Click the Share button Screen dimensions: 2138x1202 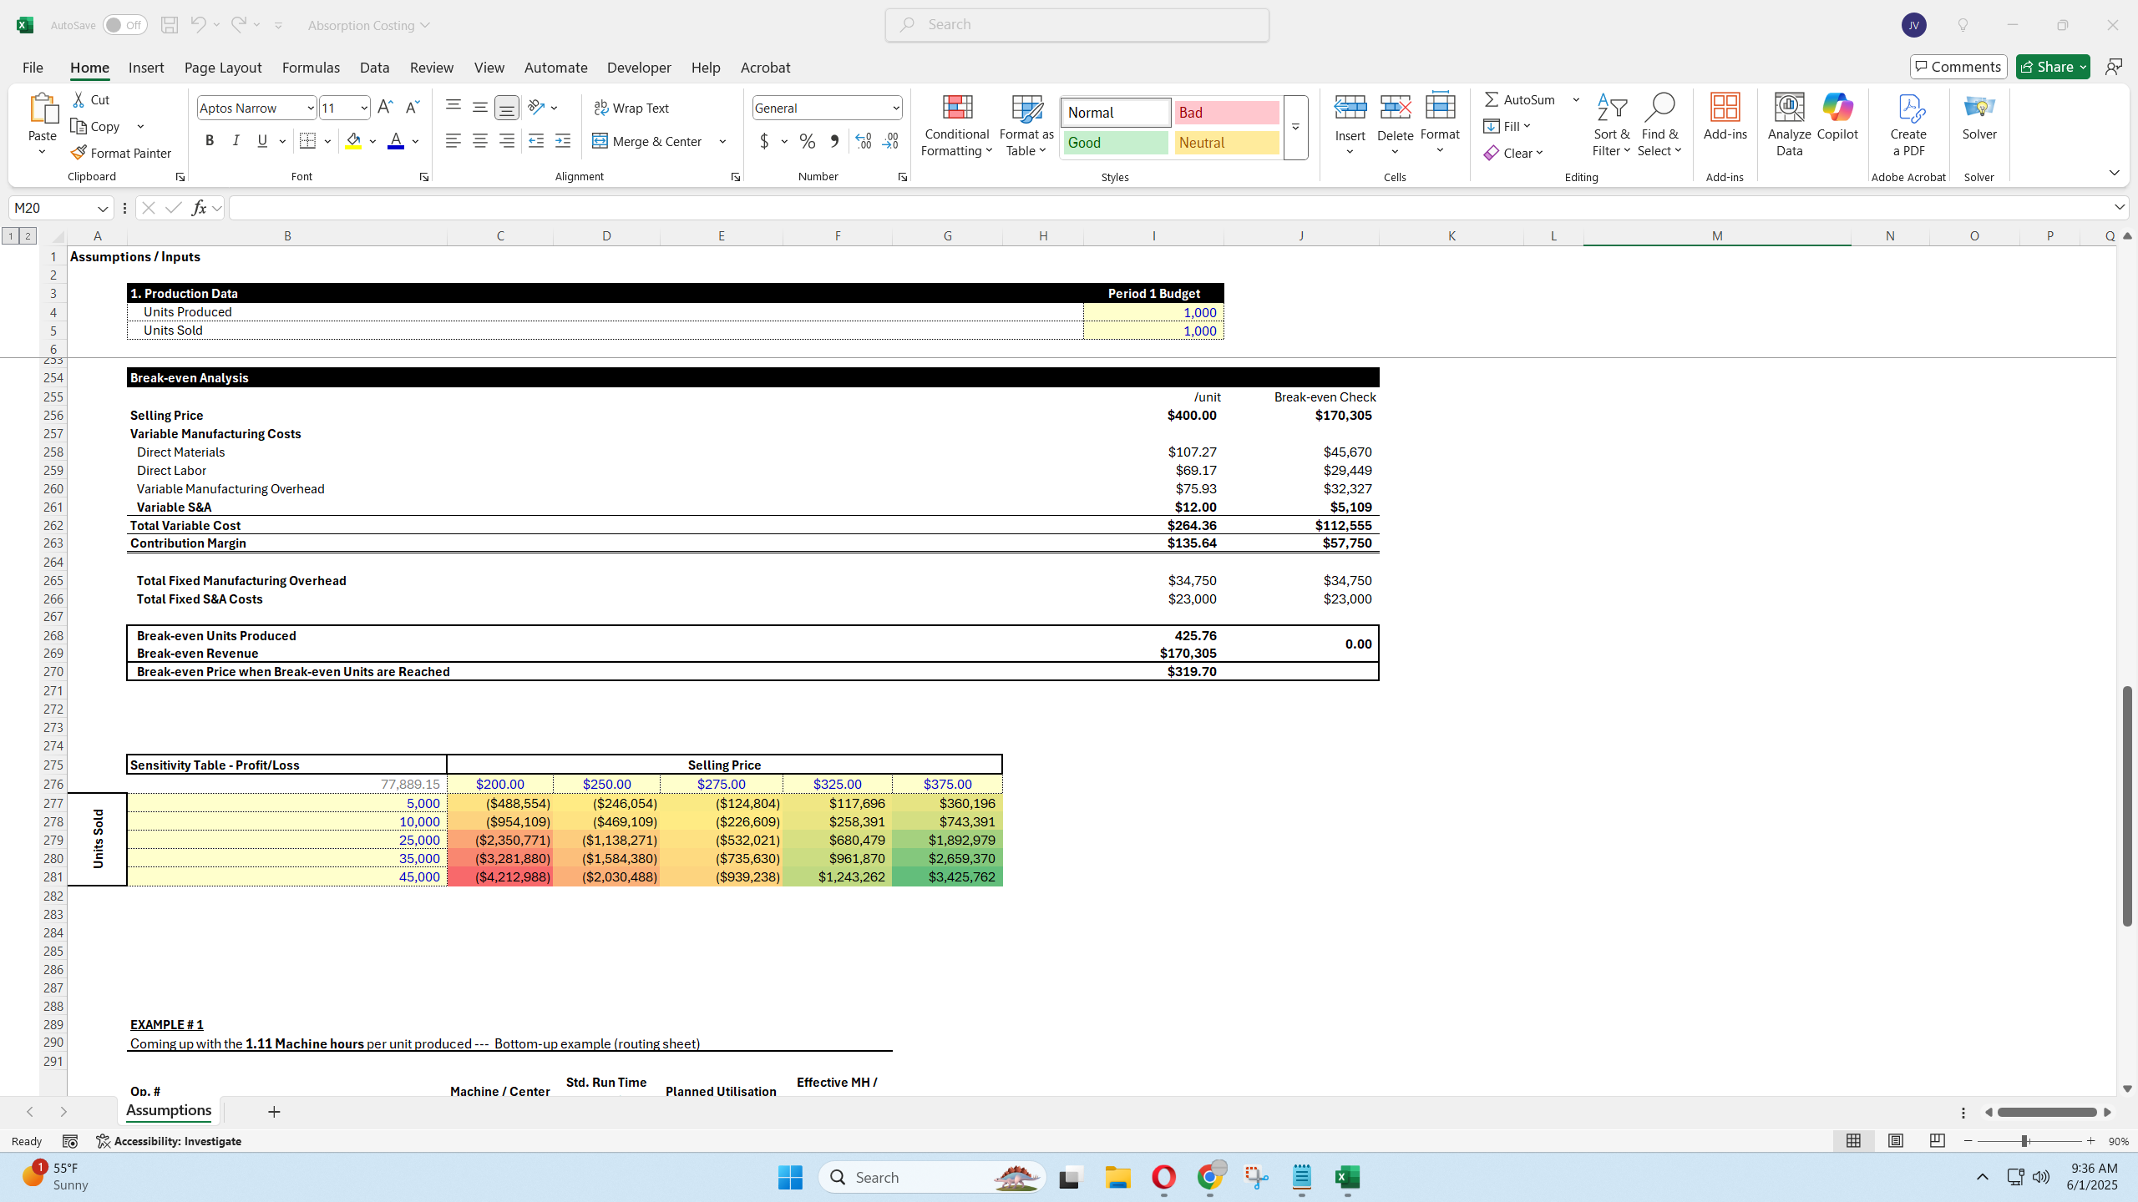tap(2052, 66)
